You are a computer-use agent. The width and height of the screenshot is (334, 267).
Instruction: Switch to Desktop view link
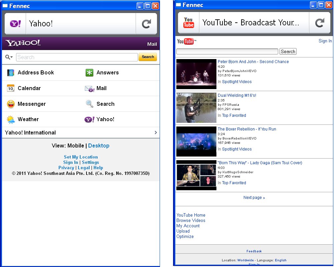[99, 146]
